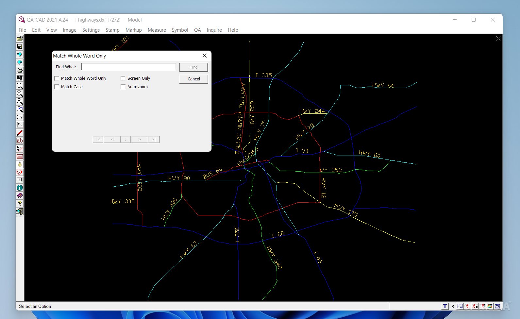Click the settings sliders icon
520x319 pixels.
click(20, 180)
